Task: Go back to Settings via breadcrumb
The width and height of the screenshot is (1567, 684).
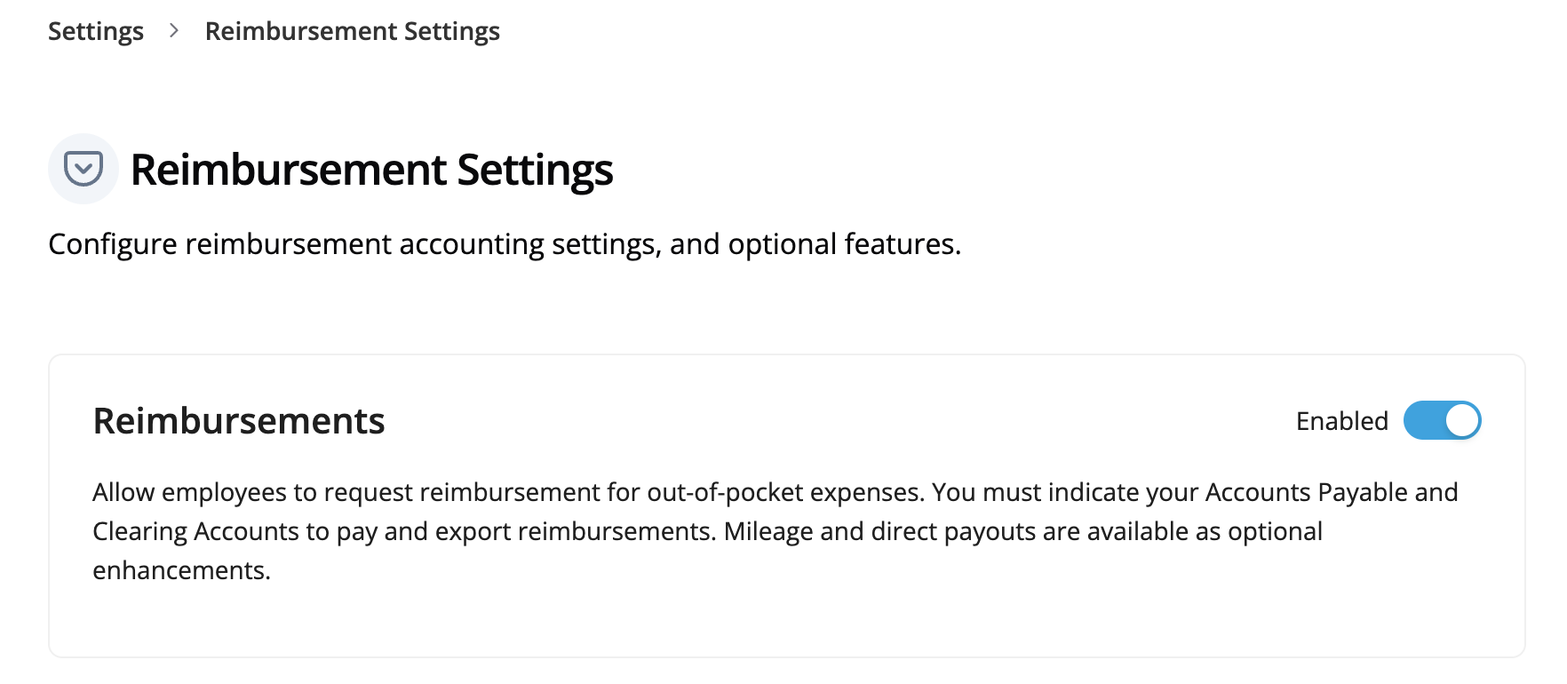Action: tap(95, 31)
